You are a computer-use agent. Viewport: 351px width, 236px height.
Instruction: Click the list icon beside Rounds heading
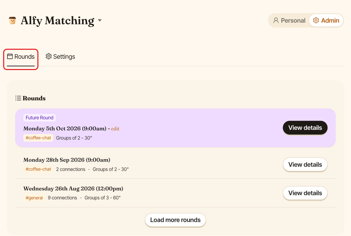click(18, 98)
